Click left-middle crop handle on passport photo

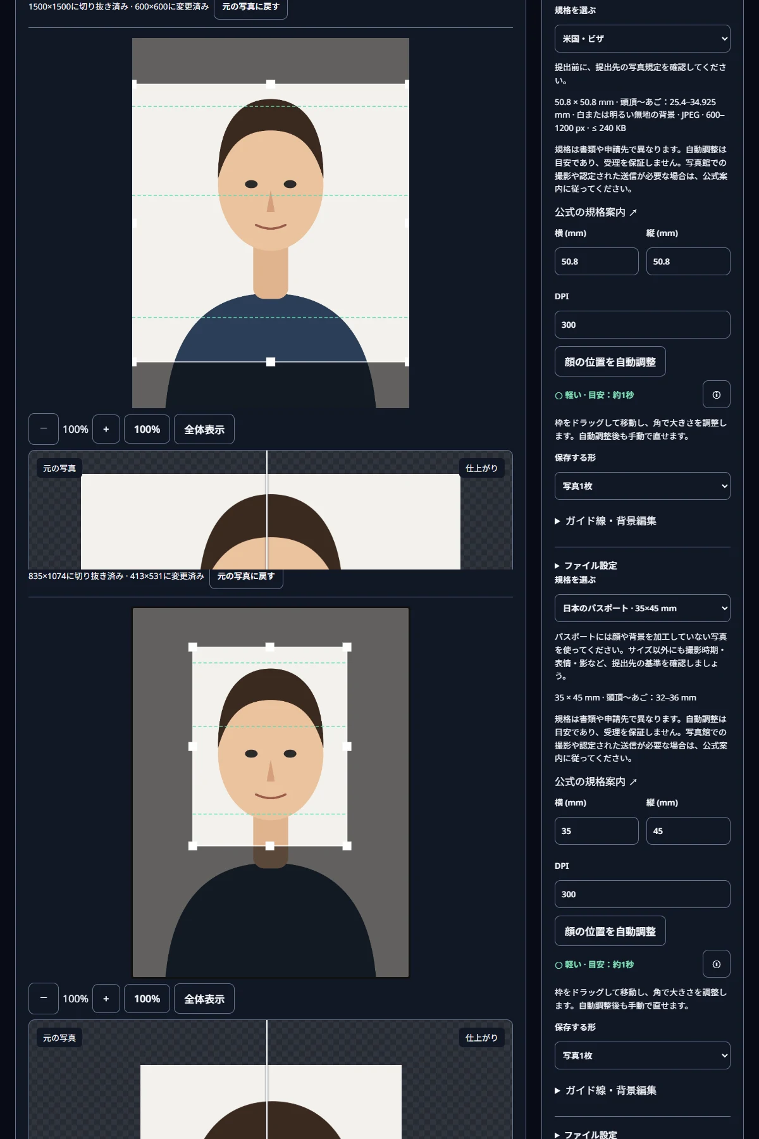[x=193, y=747]
